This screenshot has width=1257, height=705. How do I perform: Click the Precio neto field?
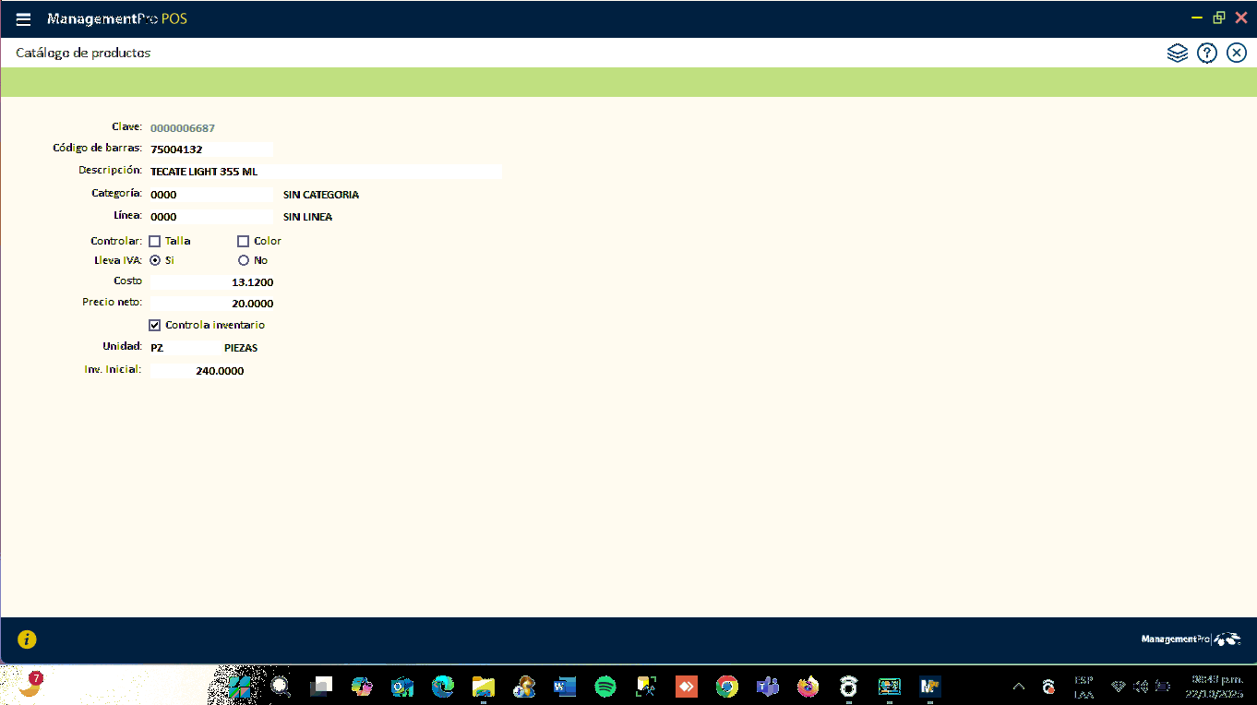pos(211,304)
